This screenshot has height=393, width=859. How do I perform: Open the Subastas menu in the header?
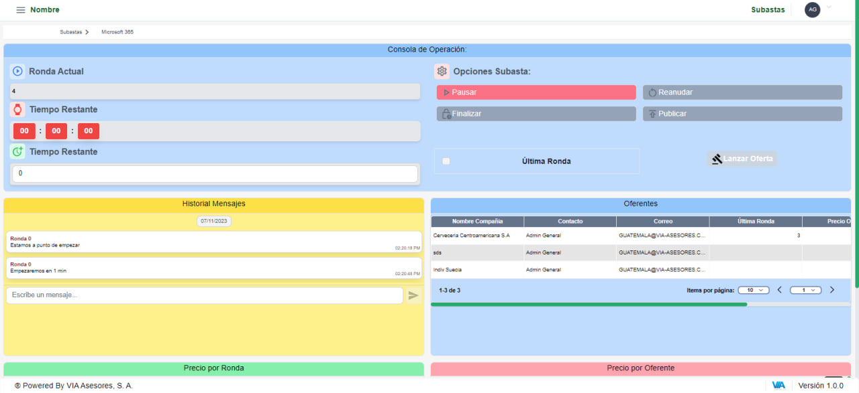pyautogui.click(x=768, y=10)
